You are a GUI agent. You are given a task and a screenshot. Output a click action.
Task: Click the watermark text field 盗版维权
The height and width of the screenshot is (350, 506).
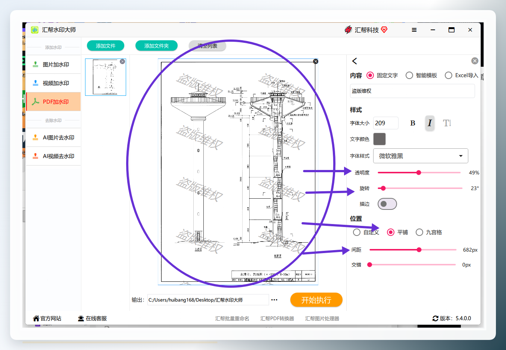click(412, 91)
